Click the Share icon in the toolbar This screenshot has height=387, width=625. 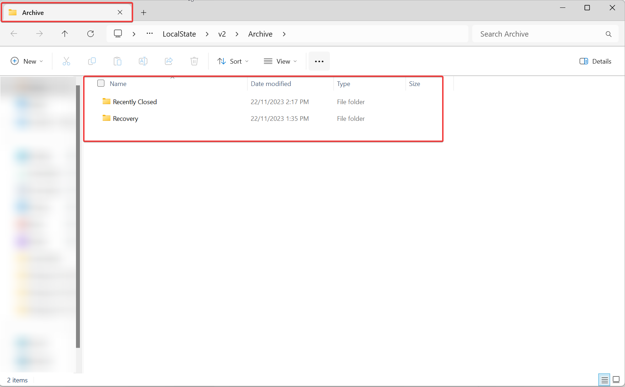169,61
